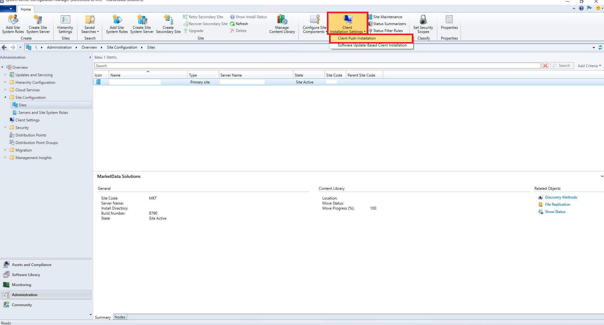Select Migration in tree
This screenshot has width=604, height=325.
point(24,150)
